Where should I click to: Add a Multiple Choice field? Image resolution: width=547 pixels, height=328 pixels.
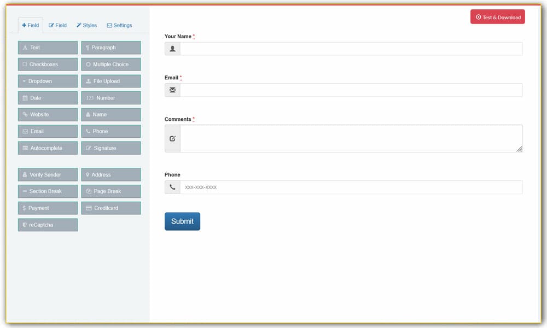pyautogui.click(x=111, y=65)
